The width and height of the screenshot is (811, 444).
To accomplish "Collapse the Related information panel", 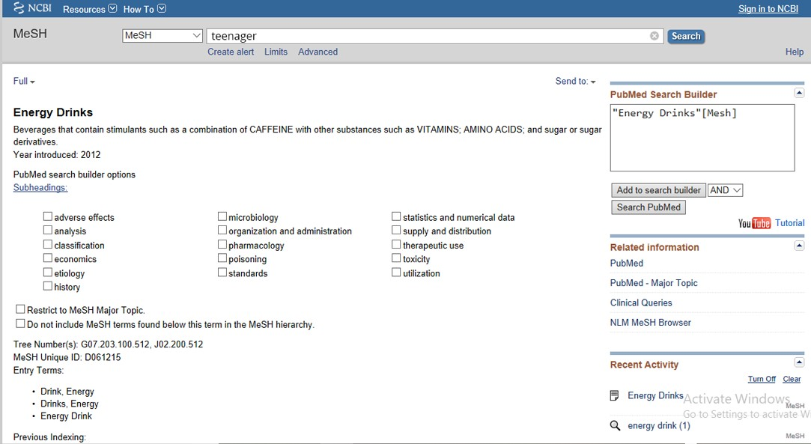I will pos(799,246).
